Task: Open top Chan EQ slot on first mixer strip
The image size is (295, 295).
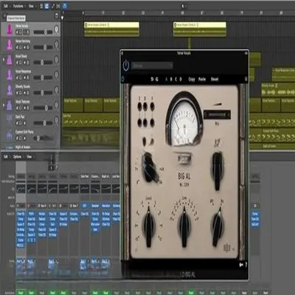Action: click(x=21, y=214)
